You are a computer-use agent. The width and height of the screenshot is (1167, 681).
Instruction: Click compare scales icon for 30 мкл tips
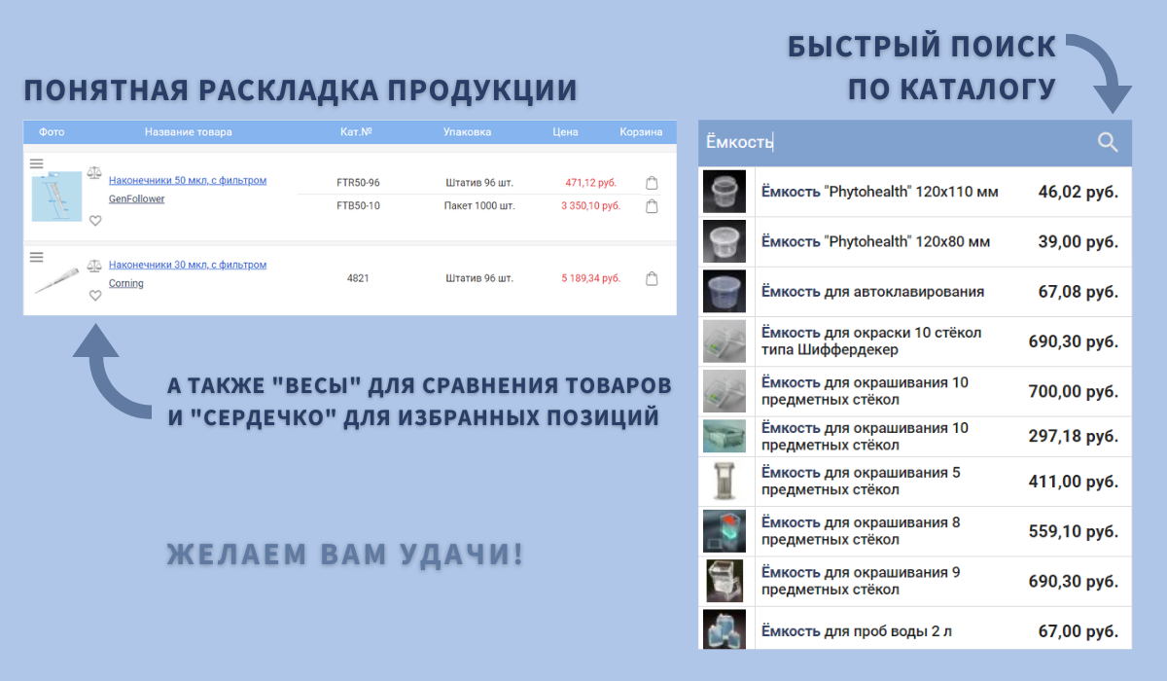(94, 266)
